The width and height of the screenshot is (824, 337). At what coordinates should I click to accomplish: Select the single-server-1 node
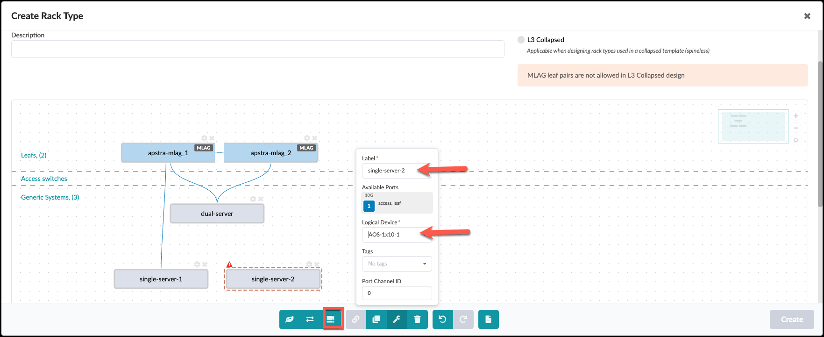(x=161, y=280)
